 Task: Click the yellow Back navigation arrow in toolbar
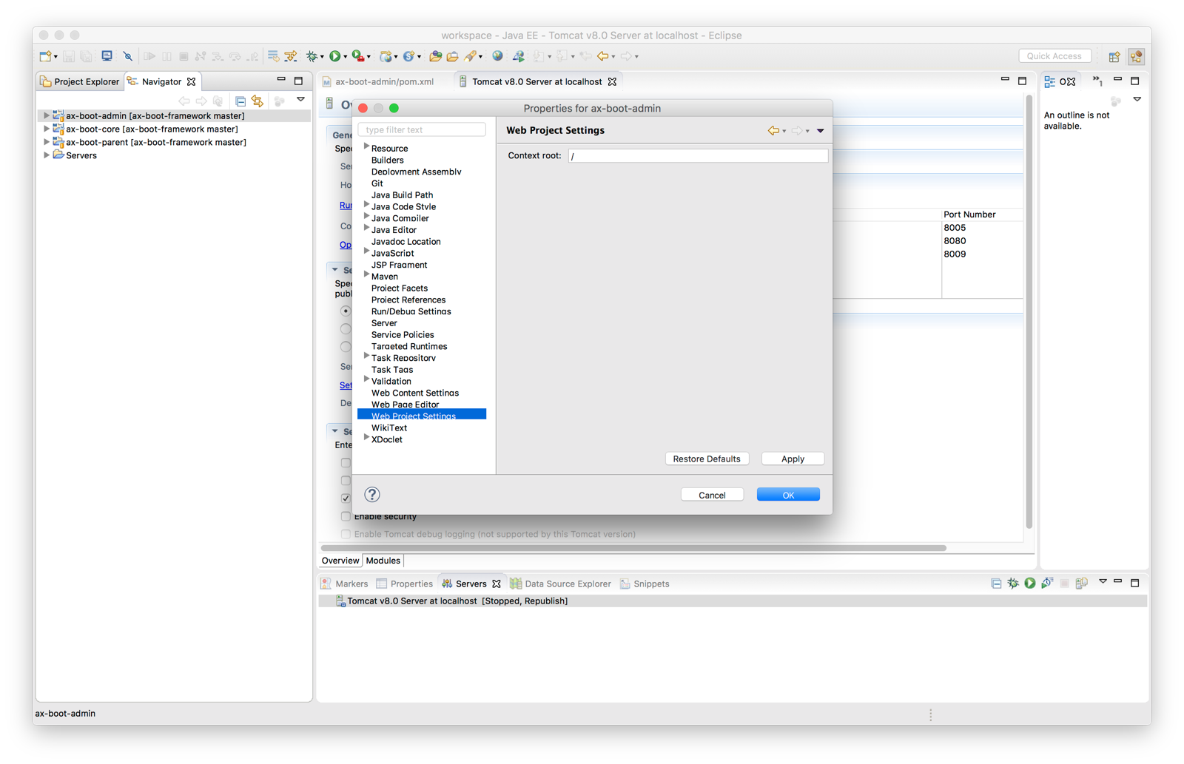[603, 56]
